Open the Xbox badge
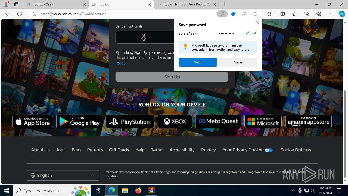 (175, 121)
